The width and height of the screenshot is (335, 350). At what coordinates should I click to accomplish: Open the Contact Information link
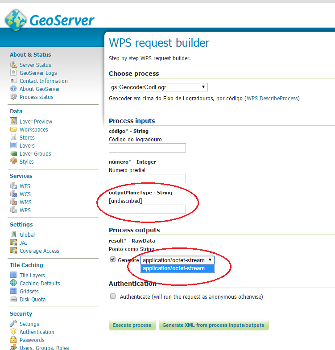tap(44, 81)
